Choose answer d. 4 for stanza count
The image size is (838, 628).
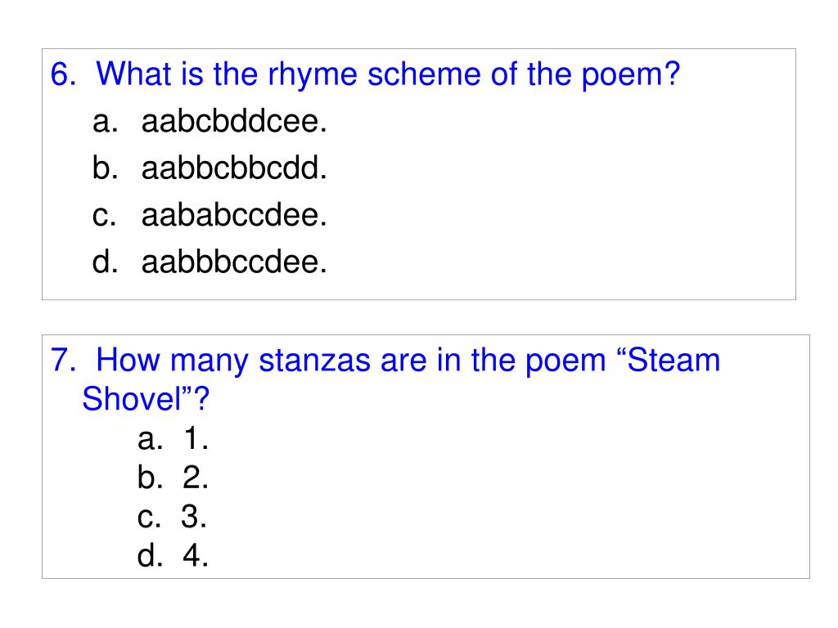point(173,554)
